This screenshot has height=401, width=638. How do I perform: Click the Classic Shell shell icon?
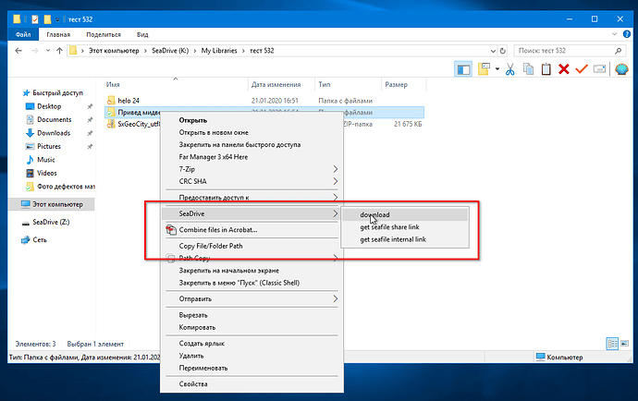pyautogui.click(x=621, y=69)
